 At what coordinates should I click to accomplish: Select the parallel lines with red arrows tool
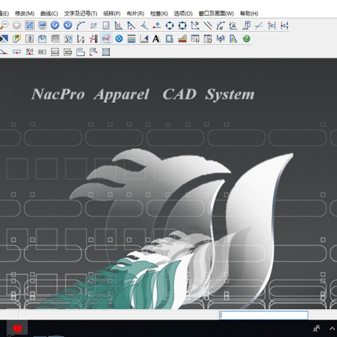coord(93,25)
